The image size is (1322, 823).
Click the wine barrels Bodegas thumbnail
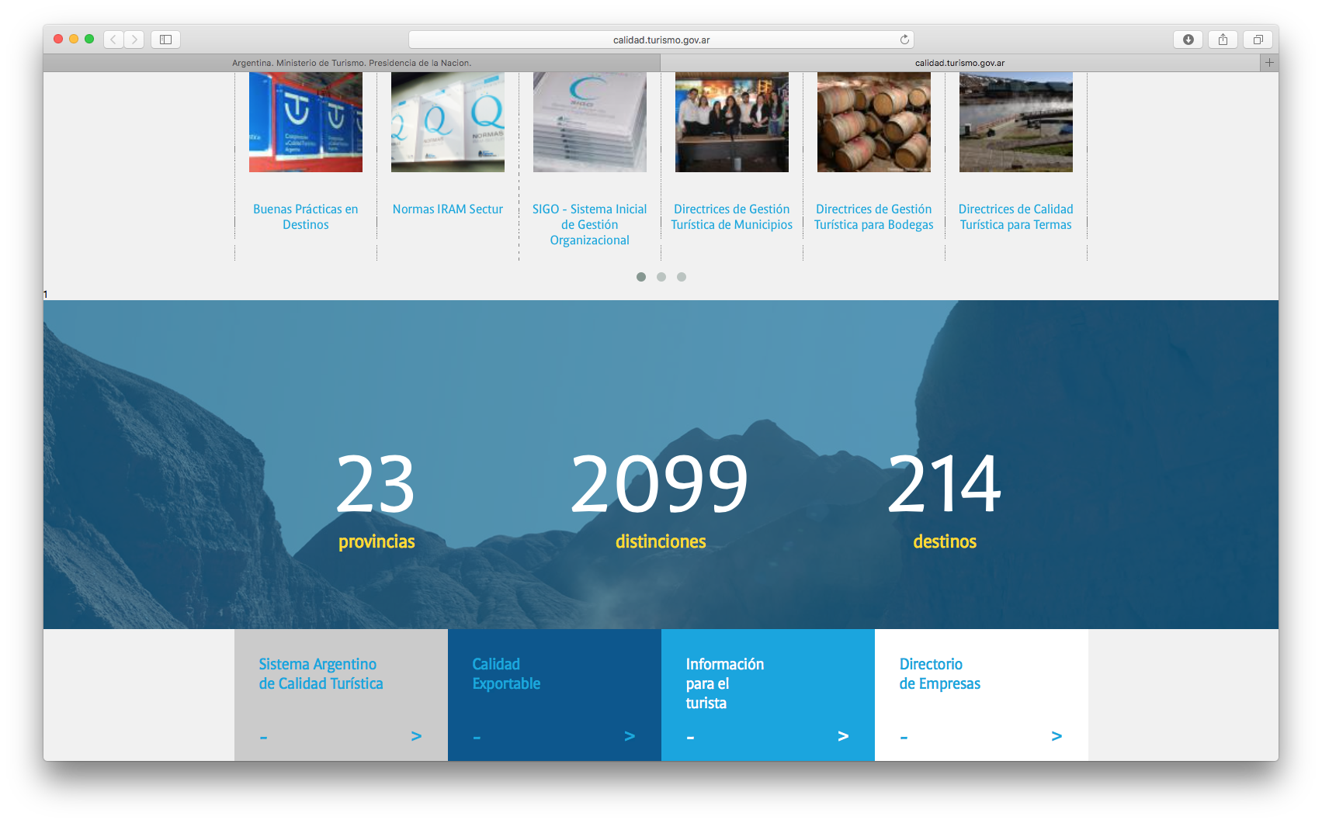(x=873, y=122)
